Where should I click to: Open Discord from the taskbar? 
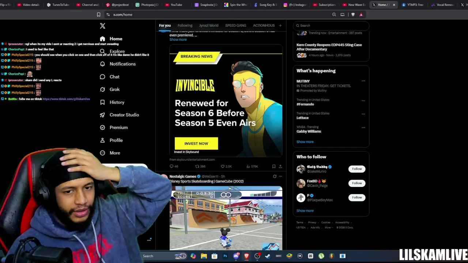(236, 256)
